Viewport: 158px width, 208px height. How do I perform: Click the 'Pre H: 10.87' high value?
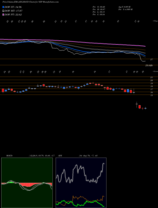pos(99,9)
